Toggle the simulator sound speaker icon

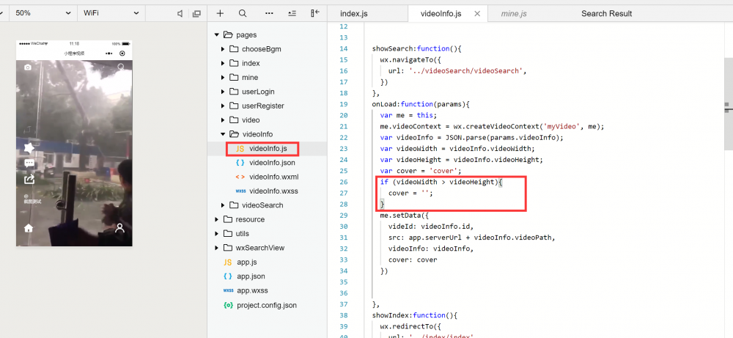[x=180, y=13]
